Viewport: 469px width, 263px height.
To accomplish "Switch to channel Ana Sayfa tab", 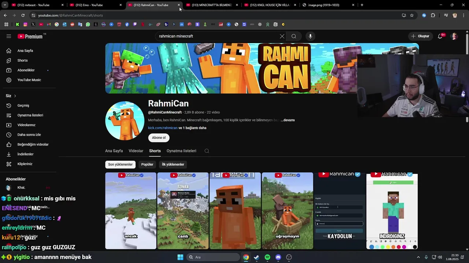I will point(114,151).
